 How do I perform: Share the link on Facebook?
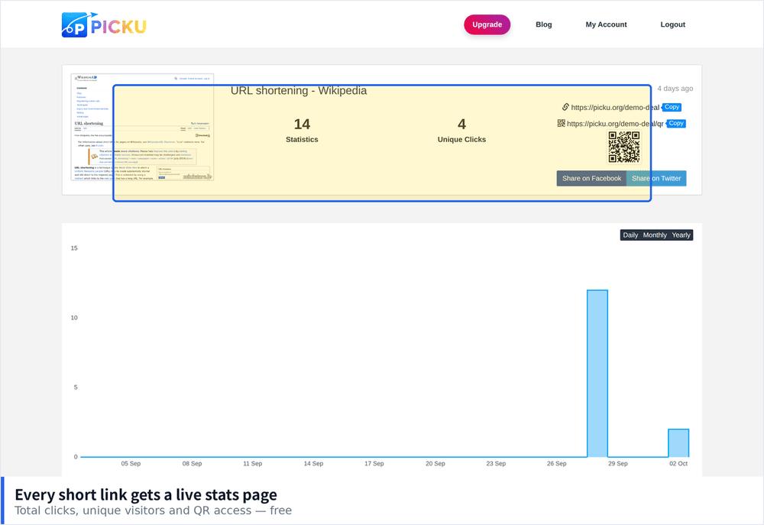(591, 178)
